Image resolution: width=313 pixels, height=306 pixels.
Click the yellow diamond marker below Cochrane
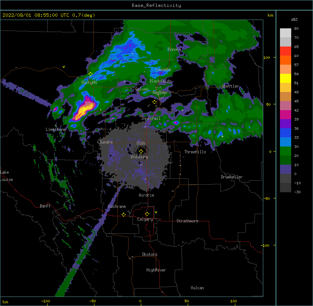tap(123, 214)
